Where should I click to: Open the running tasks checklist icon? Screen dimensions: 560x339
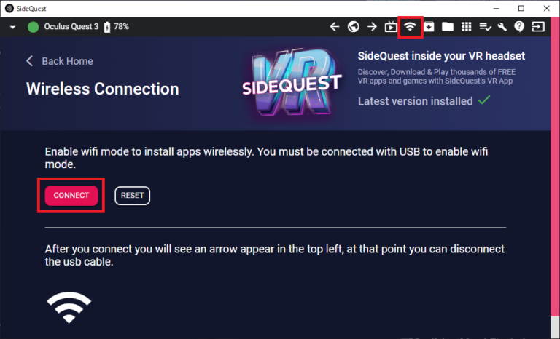pos(485,27)
